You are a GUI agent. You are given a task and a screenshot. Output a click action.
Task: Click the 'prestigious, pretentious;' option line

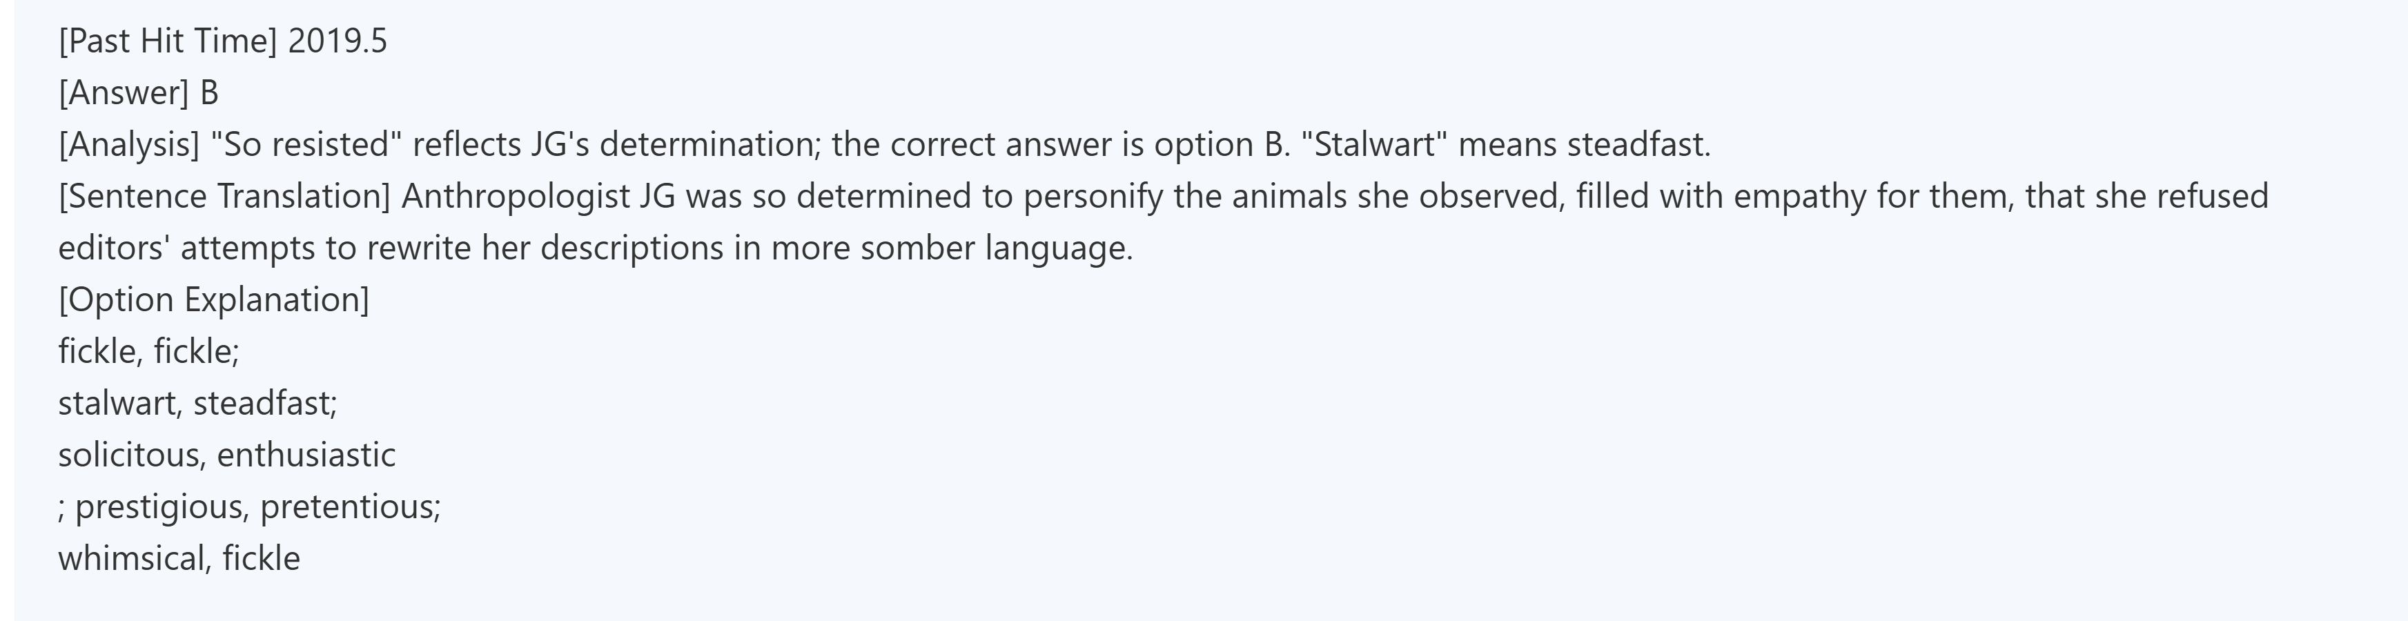256,507
